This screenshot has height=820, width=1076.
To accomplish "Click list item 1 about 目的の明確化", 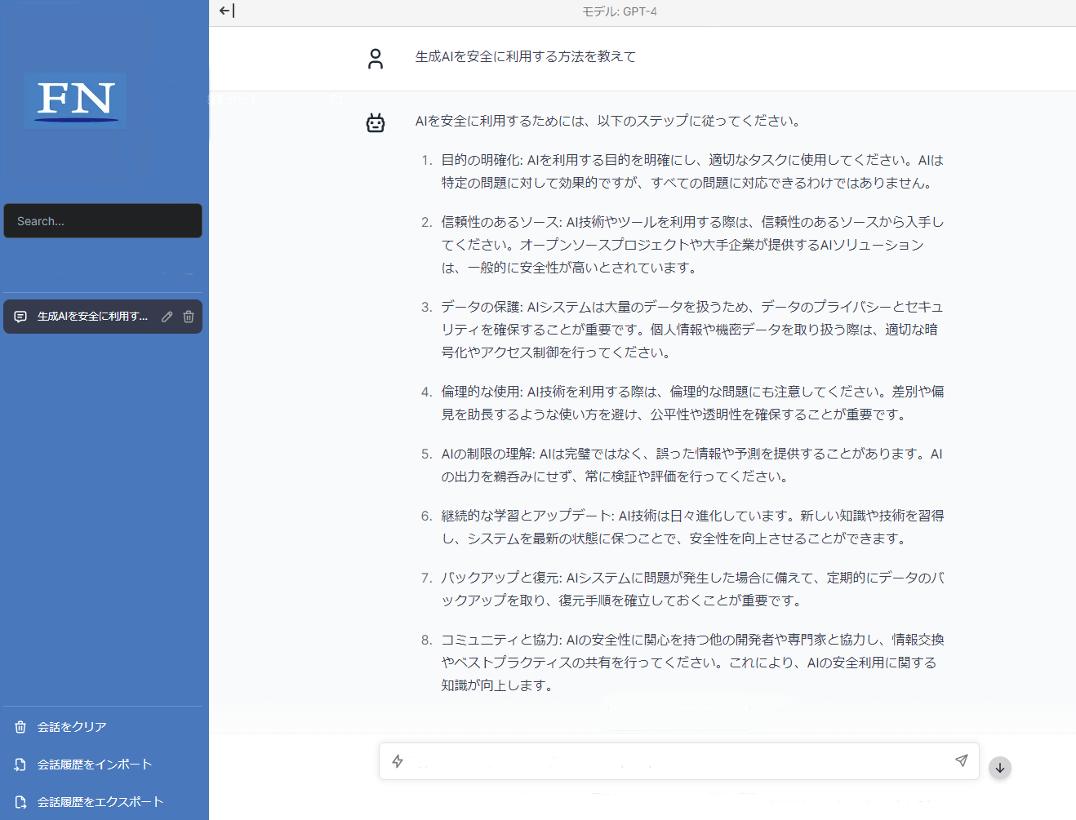I will [x=691, y=171].
